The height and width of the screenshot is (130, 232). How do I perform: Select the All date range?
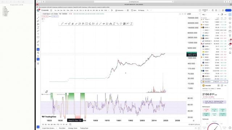point(66,125)
